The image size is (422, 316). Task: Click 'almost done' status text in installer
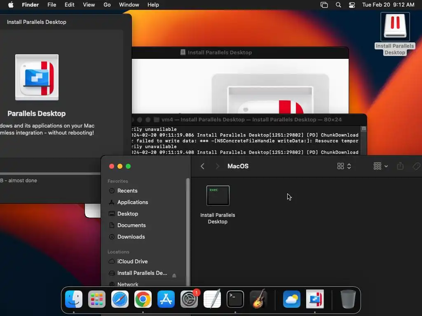23,181
